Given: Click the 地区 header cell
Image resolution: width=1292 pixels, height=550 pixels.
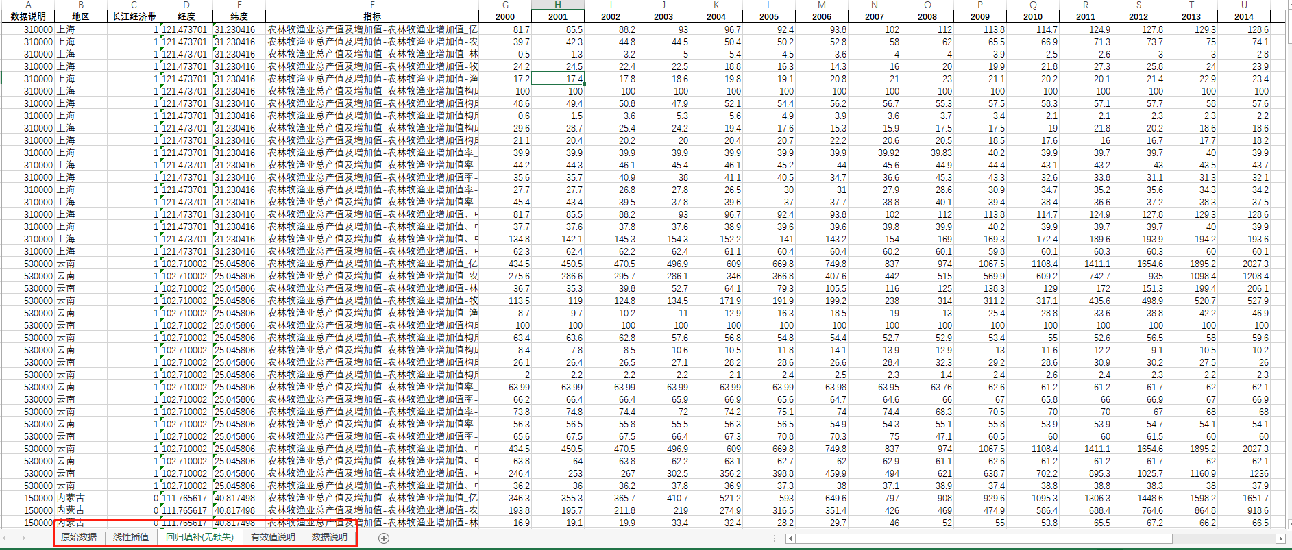Looking at the screenshot, I should [x=81, y=16].
